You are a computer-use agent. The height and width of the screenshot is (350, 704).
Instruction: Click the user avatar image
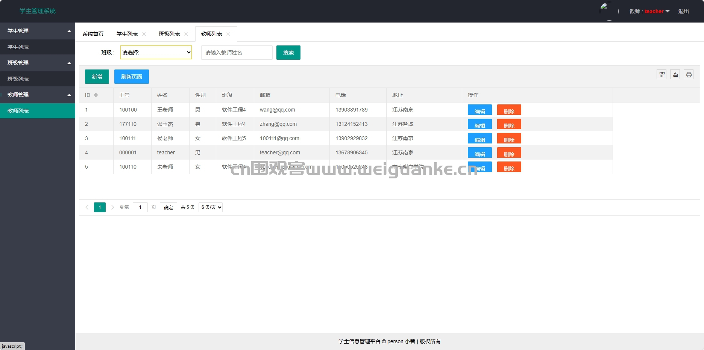pyautogui.click(x=609, y=11)
